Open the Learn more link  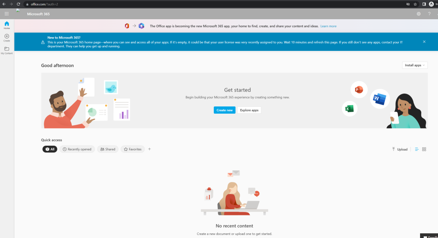pyautogui.click(x=328, y=26)
